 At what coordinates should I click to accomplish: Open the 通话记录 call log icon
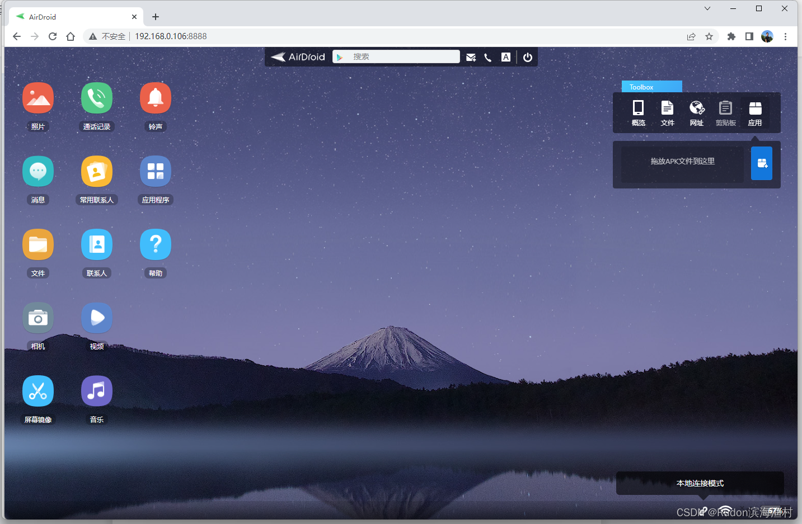click(x=97, y=98)
